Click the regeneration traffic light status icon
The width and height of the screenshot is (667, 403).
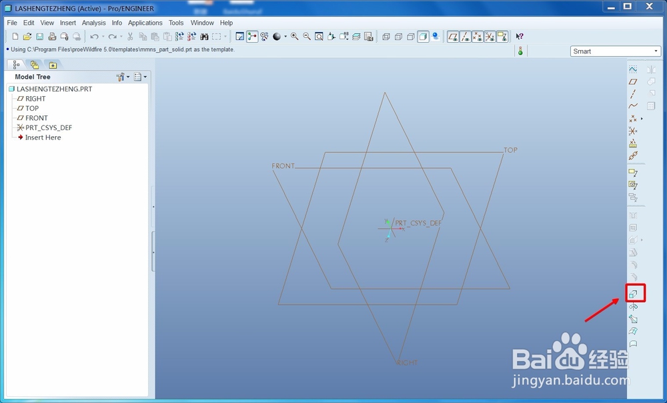pyautogui.click(x=520, y=51)
